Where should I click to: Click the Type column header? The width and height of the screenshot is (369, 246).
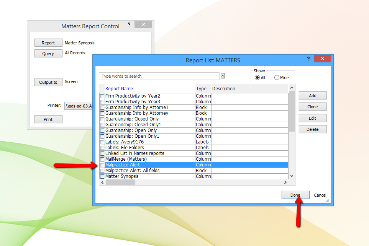point(201,89)
